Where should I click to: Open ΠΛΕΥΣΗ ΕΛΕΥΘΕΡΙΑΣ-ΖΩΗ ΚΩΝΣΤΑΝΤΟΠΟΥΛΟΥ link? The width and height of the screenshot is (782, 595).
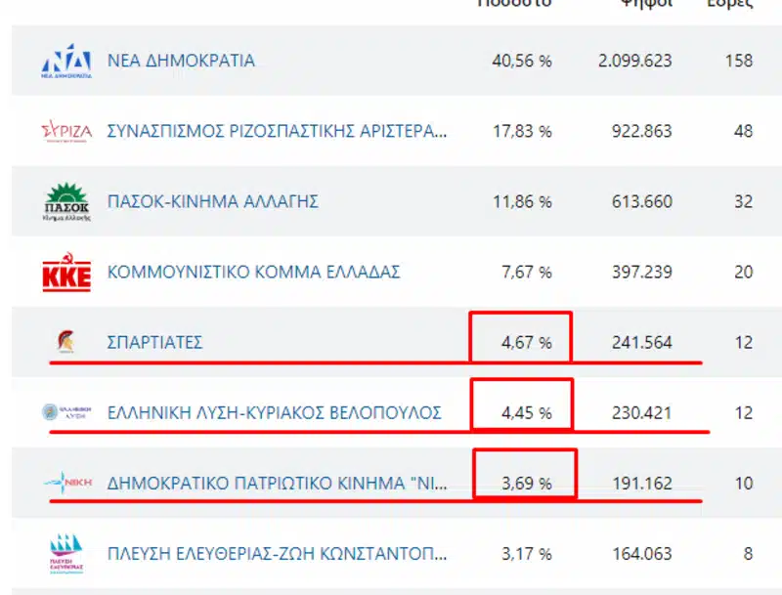coord(278,554)
